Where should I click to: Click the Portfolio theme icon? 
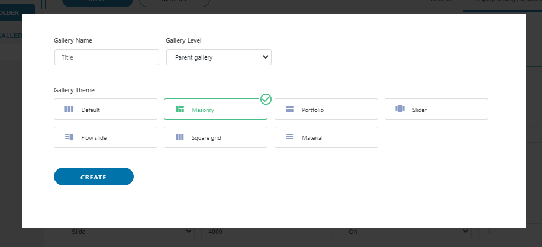[290, 110]
